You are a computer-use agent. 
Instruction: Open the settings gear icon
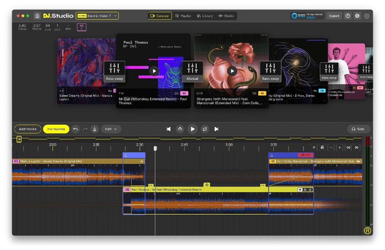coord(357,16)
